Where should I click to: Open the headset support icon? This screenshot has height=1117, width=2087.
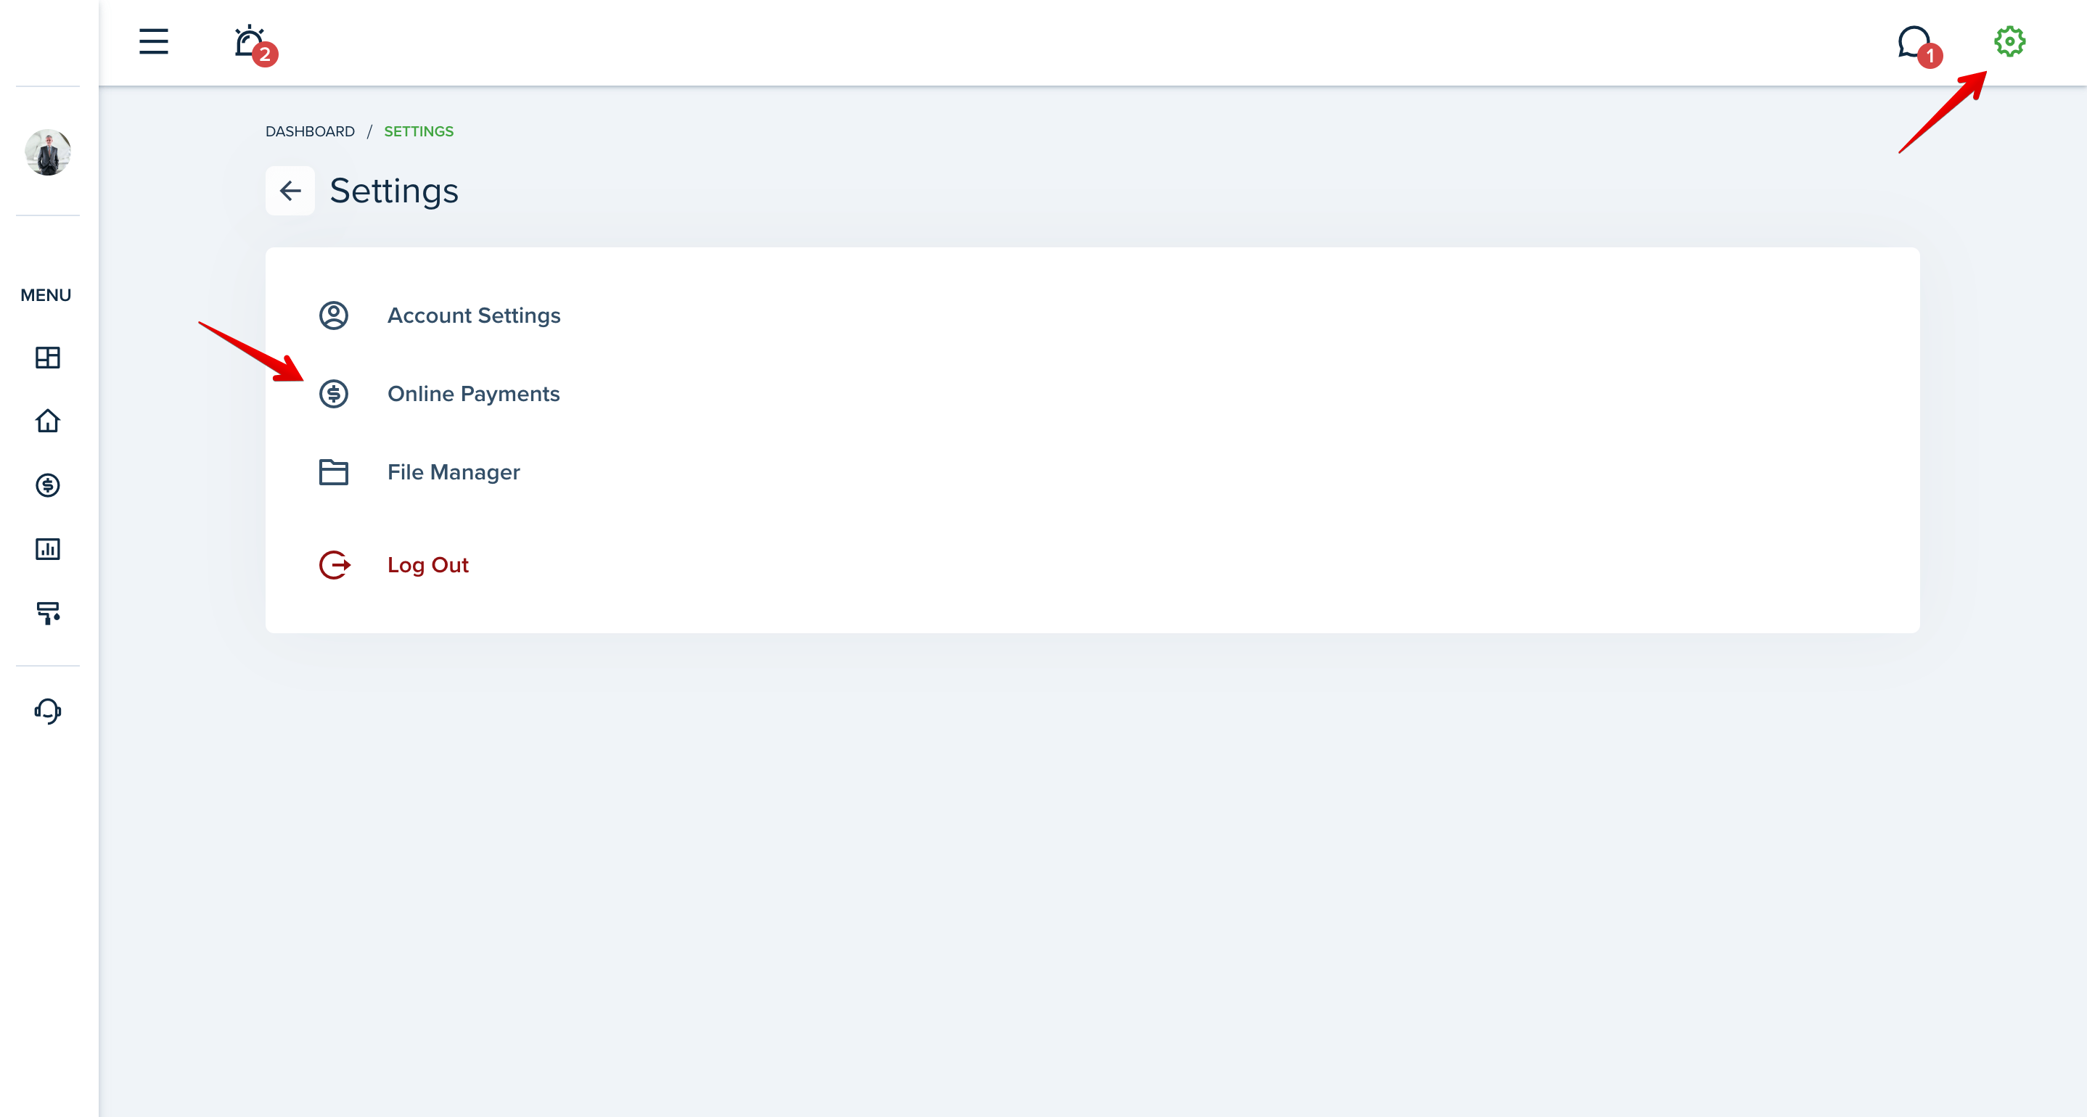coord(48,712)
